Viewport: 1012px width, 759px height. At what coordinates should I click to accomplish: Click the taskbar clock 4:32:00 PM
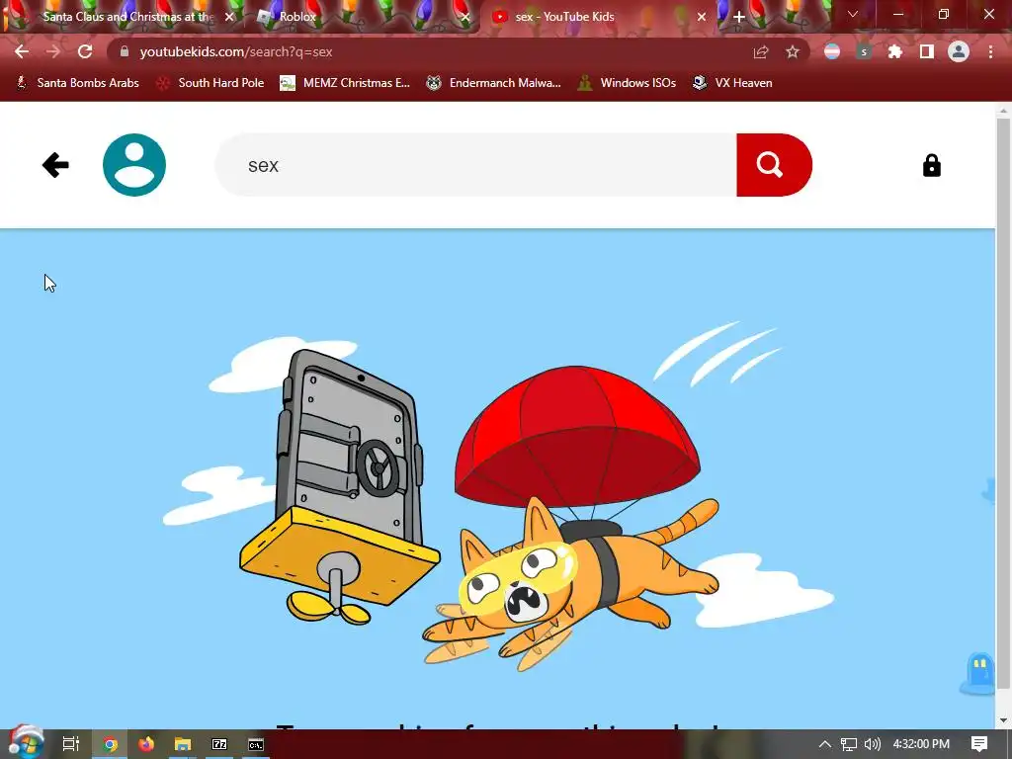921,744
